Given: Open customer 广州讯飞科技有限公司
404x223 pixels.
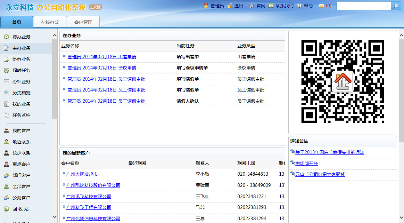Looking at the screenshot, I should coord(89,196).
